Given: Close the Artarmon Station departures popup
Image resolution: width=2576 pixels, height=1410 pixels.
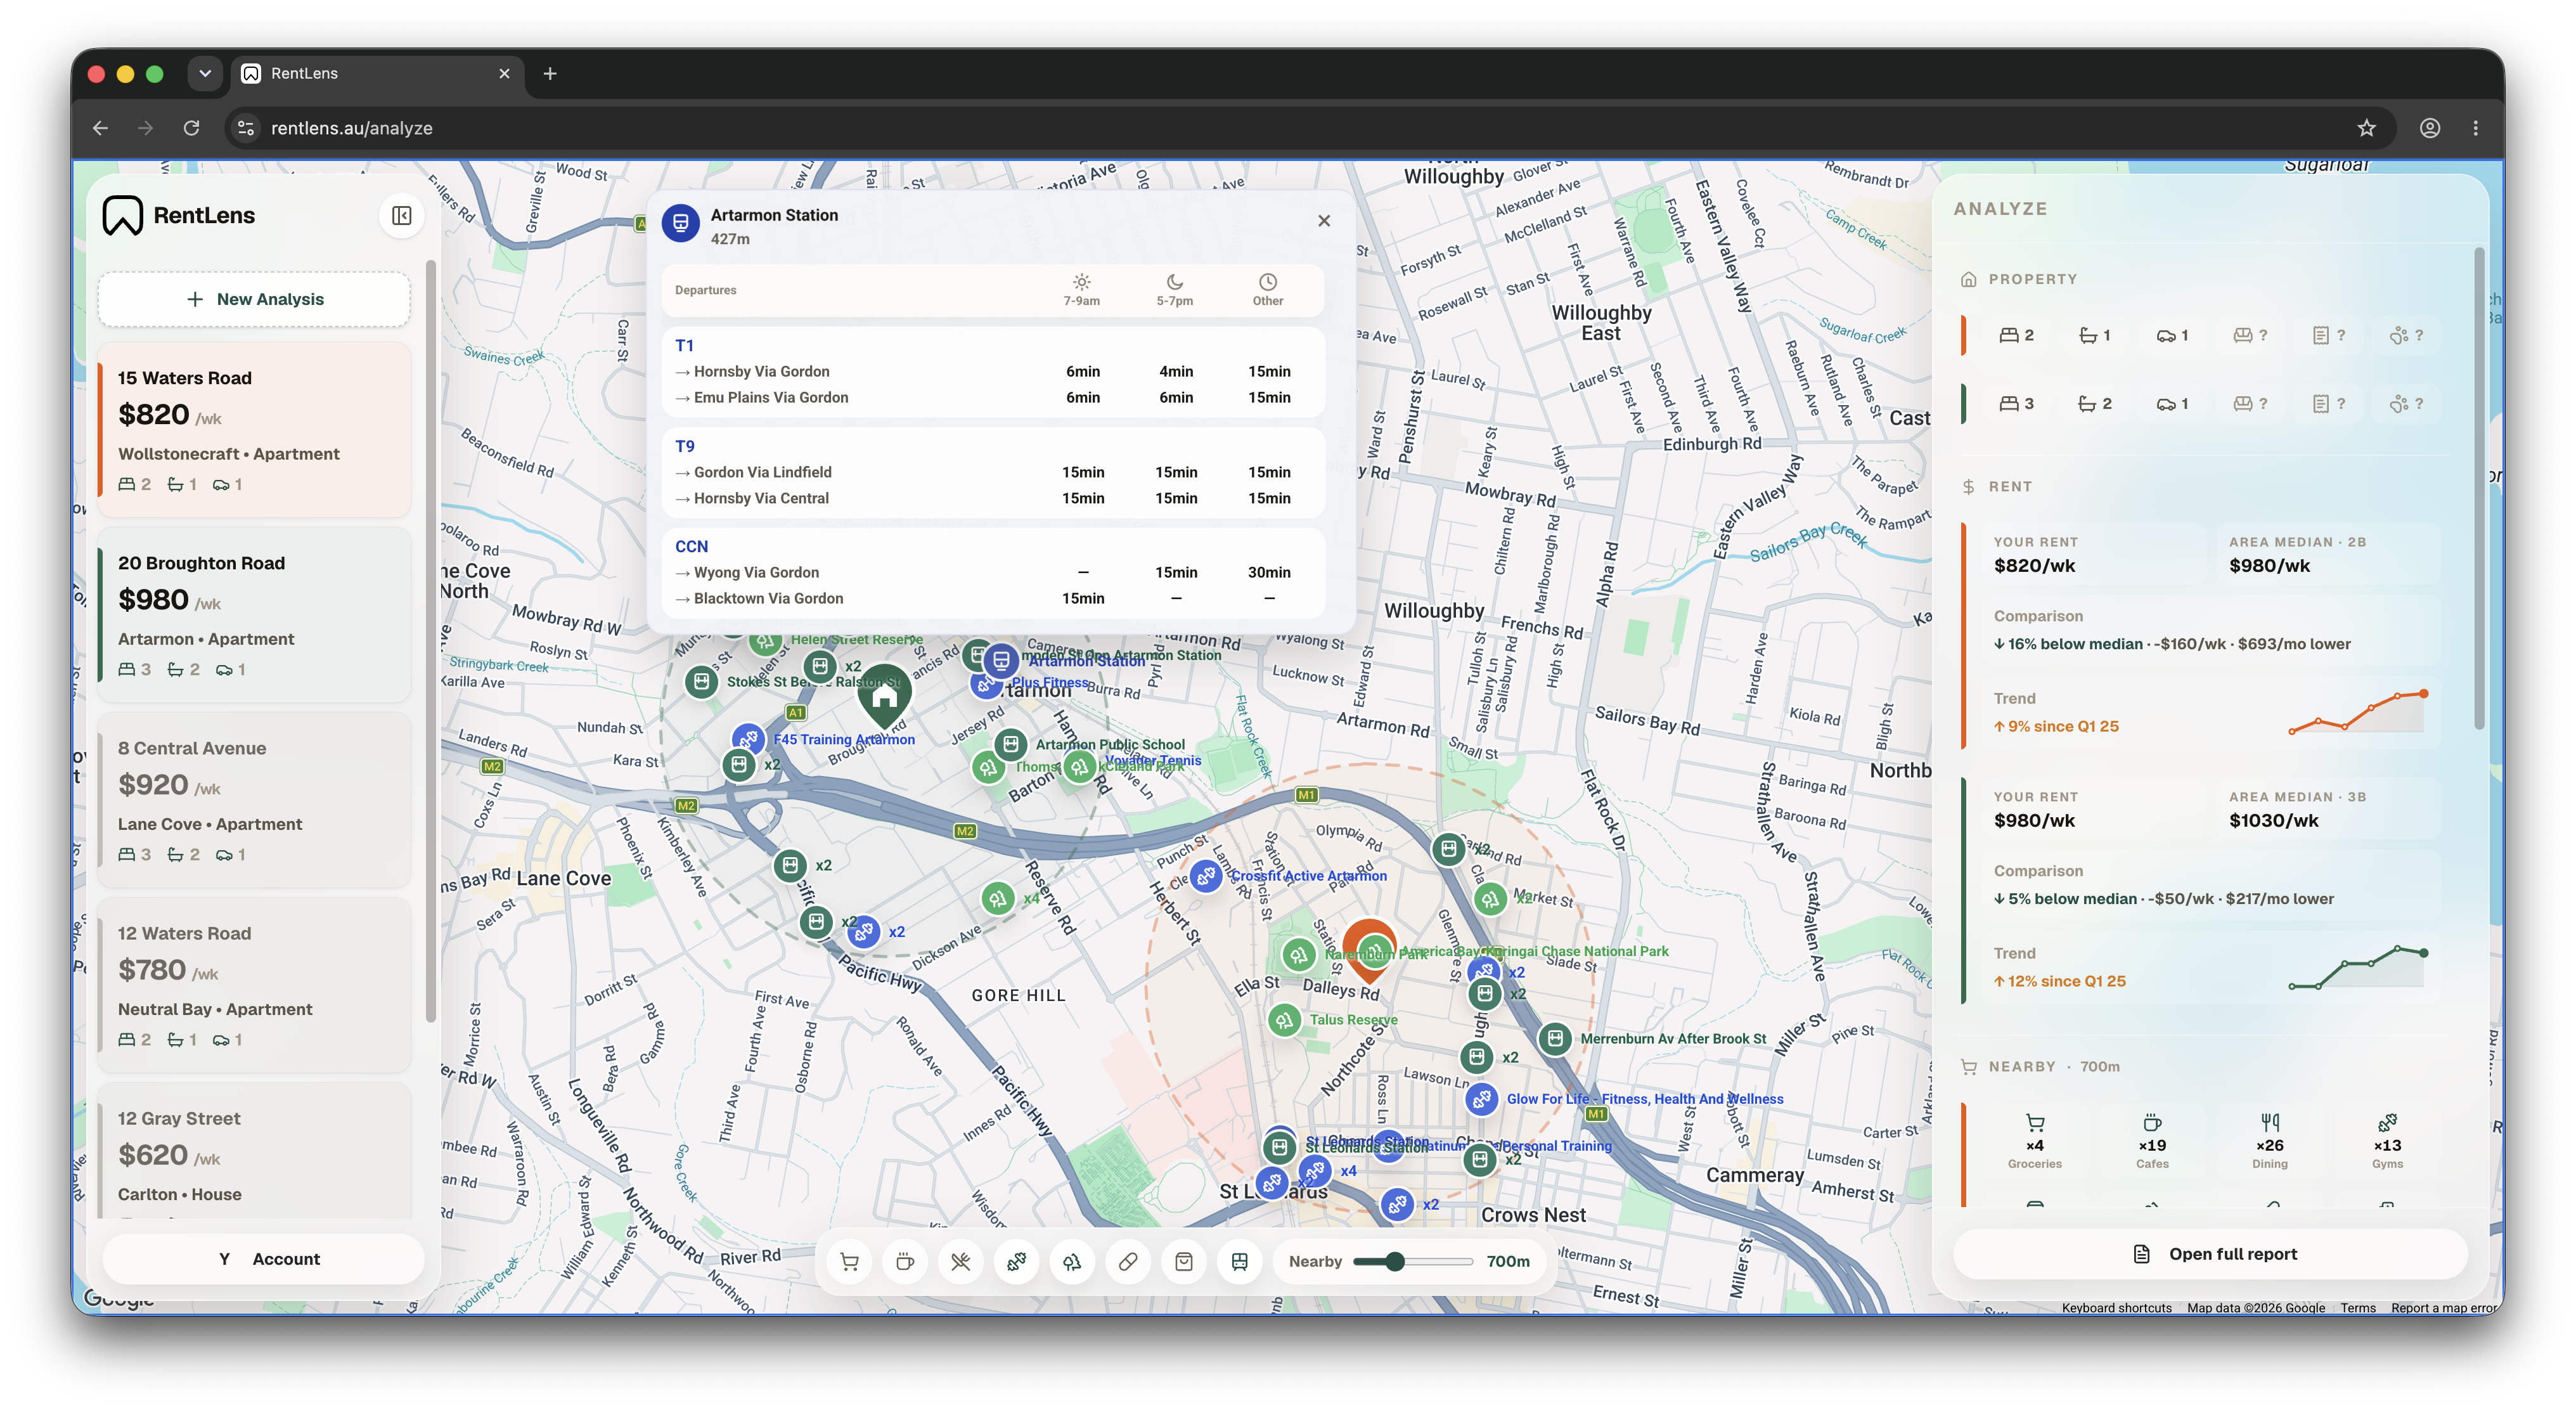Looking at the screenshot, I should (x=1324, y=221).
